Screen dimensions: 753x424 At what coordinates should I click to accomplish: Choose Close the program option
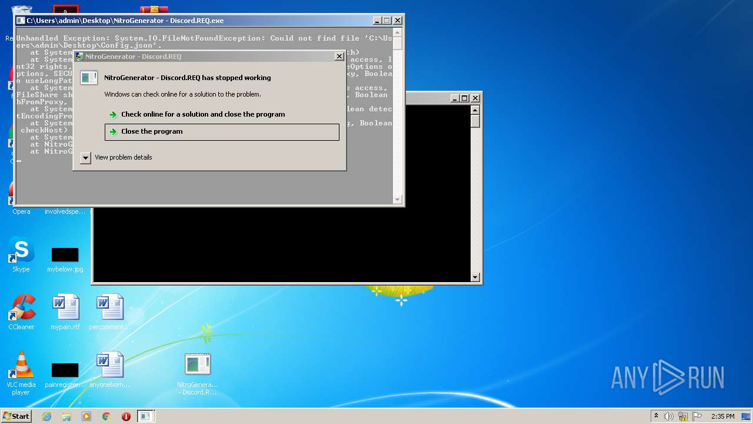[x=222, y=132]
